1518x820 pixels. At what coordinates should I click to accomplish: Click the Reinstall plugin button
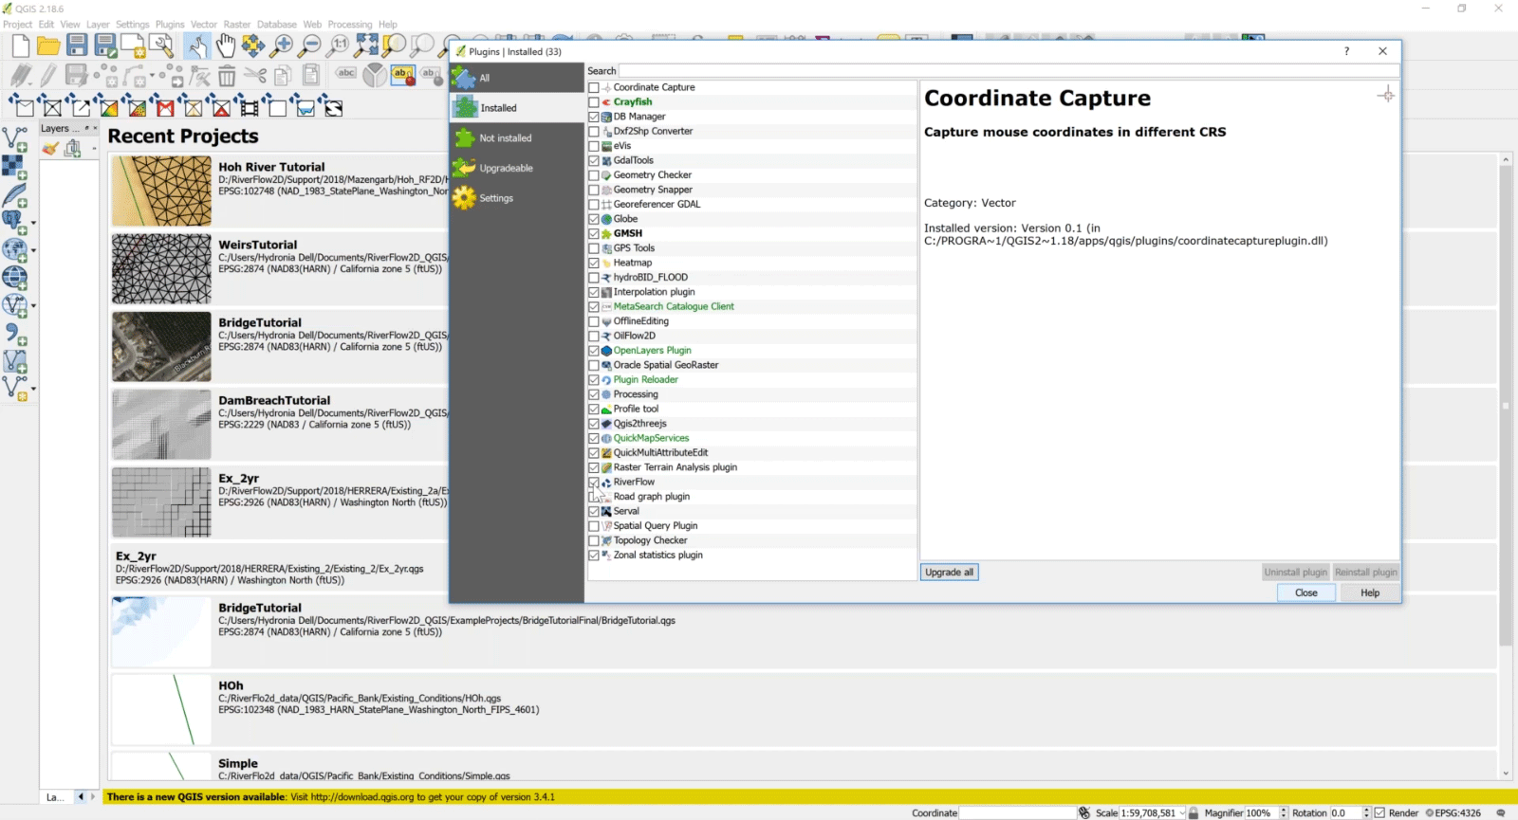tap(1365, 573)
